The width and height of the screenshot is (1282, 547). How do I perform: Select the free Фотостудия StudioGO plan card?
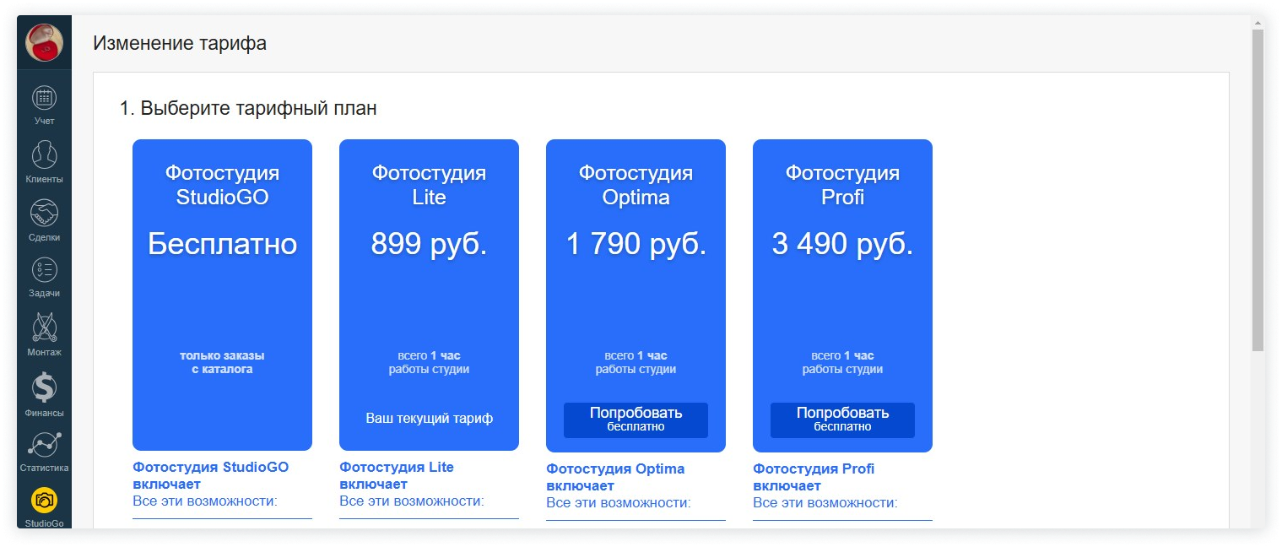(x=222, y=295)
